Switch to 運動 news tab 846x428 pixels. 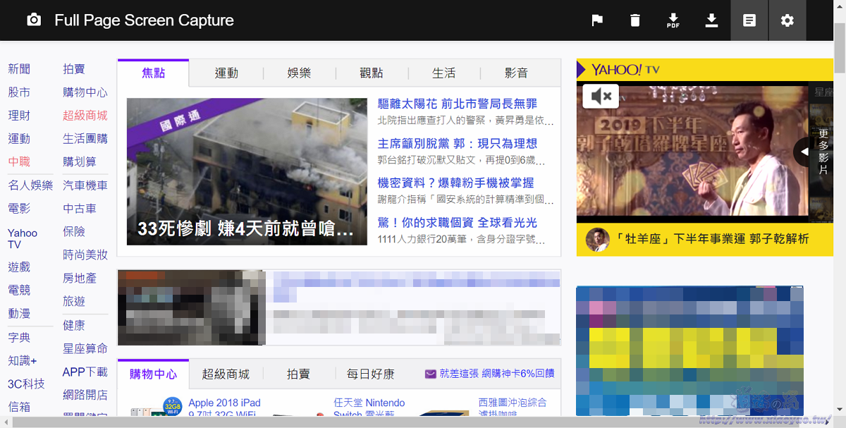click(226, 73)
